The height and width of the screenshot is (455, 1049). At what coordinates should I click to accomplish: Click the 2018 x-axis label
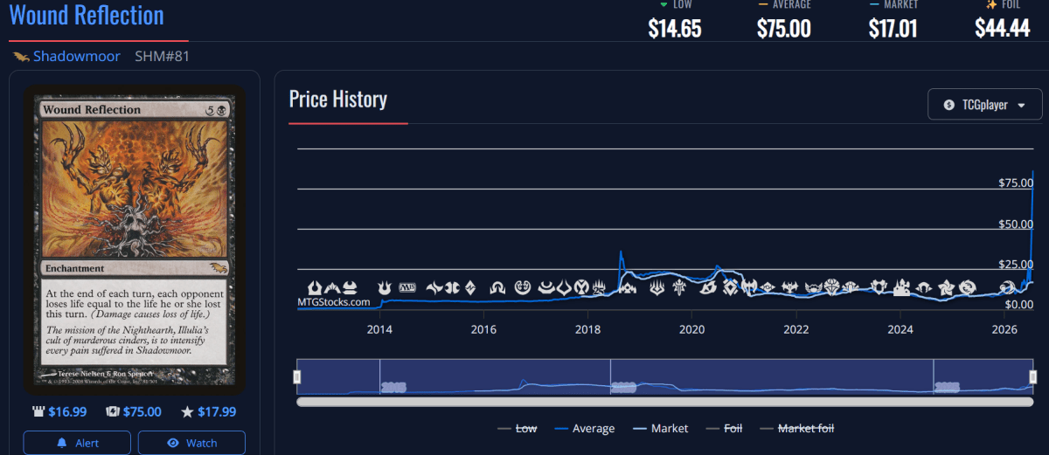[588, 329]
